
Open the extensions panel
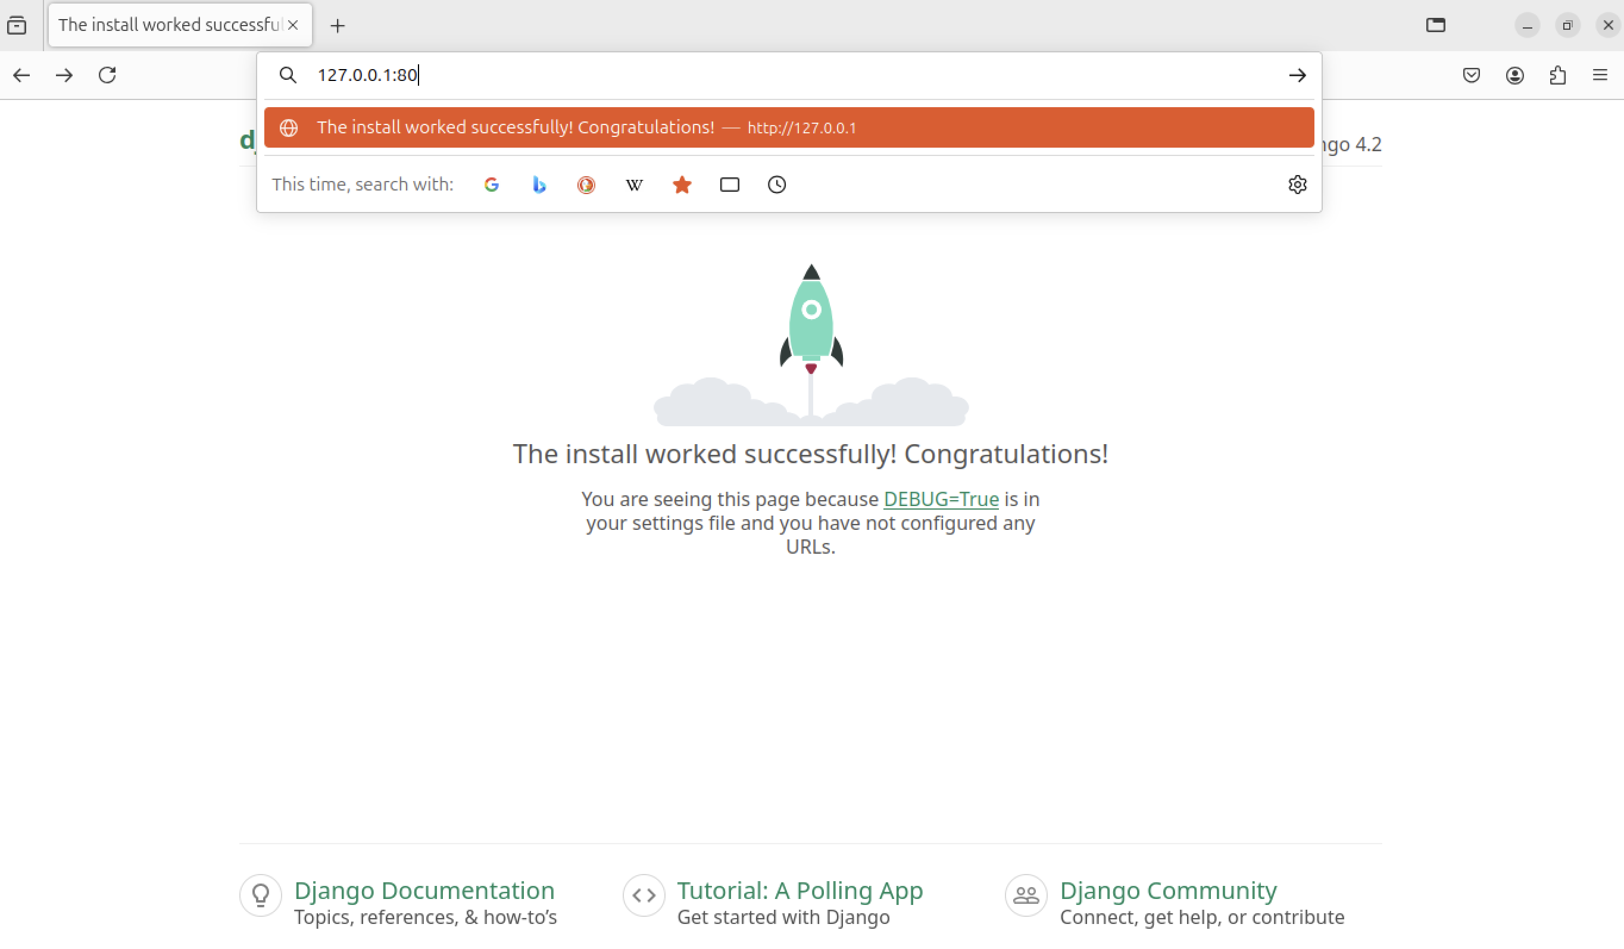1557,76
